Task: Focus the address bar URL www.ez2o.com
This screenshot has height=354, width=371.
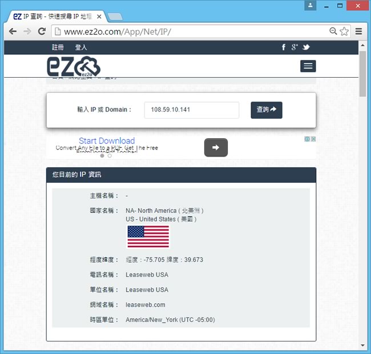Action: tap(118, 31)
